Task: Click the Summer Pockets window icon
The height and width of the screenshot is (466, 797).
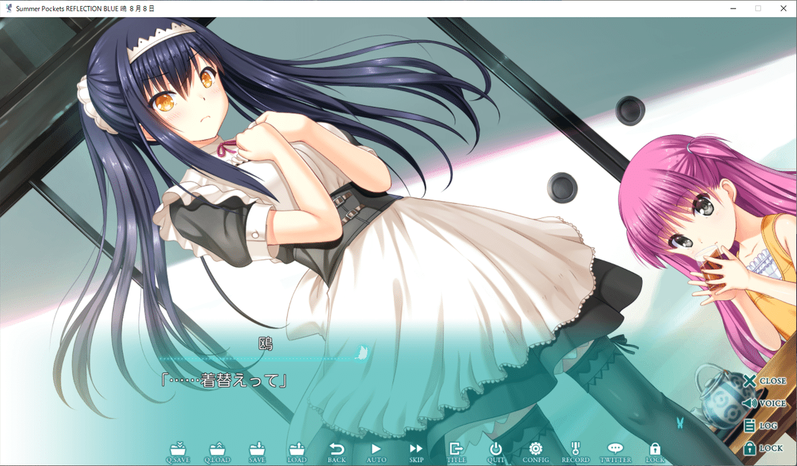Action: tap(8, 8)
